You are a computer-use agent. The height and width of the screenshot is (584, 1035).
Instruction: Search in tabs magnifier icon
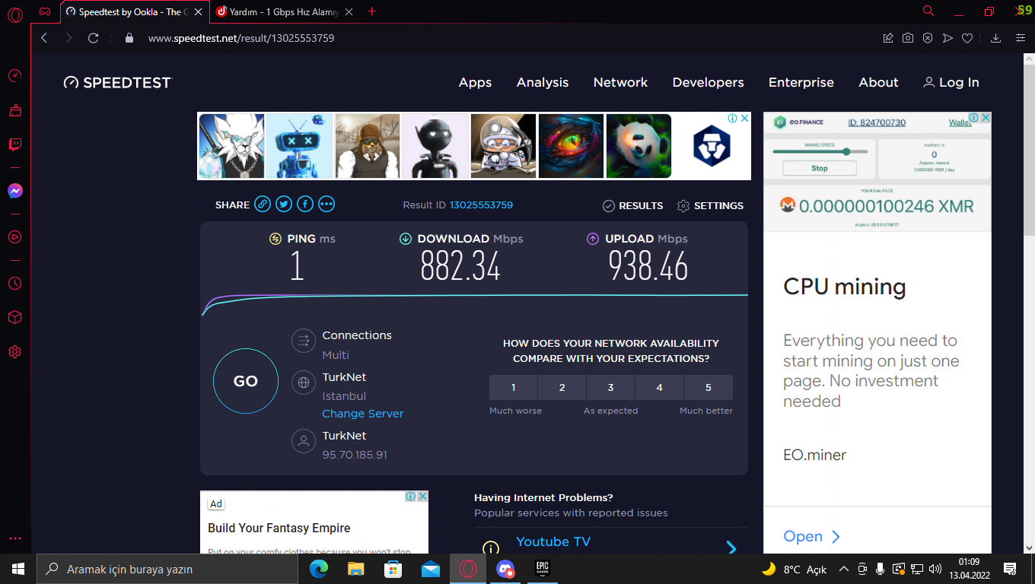point(928,11)
